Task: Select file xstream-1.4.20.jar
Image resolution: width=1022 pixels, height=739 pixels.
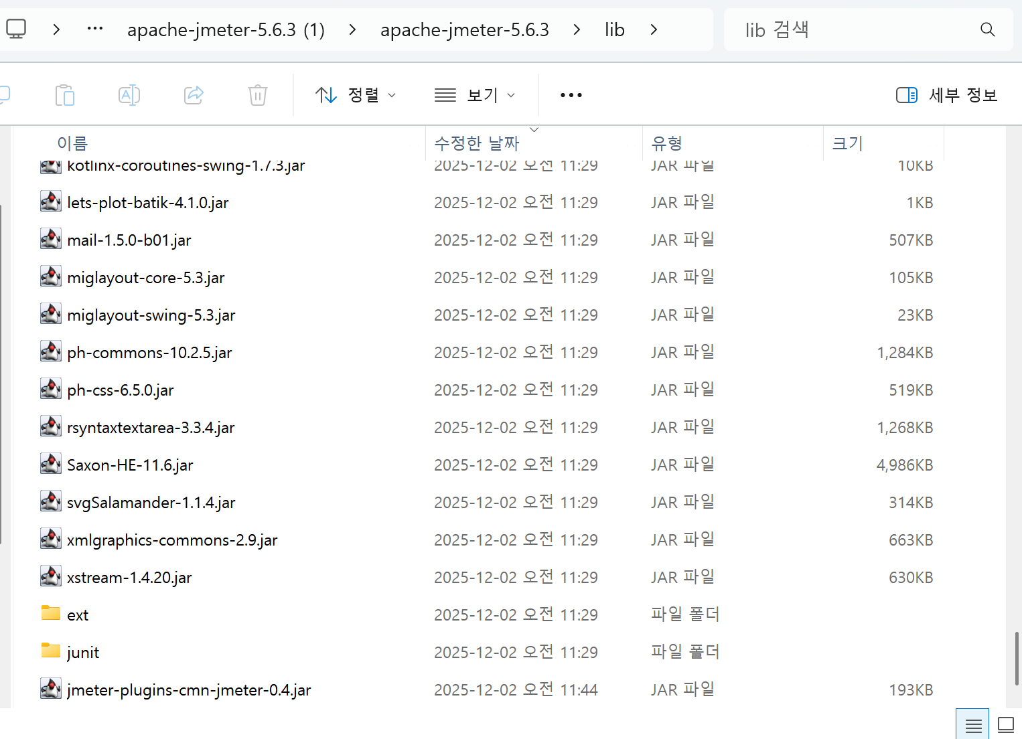Action: tap(129, 578)
